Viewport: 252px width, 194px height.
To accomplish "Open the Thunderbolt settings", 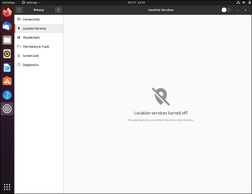I will (x=39, y=38).
